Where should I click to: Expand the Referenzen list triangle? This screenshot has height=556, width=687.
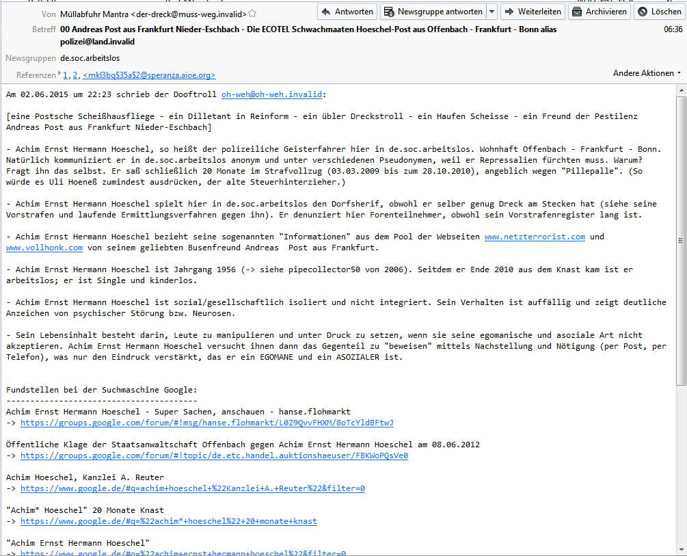pyautogui.click(x=59, y=73)
